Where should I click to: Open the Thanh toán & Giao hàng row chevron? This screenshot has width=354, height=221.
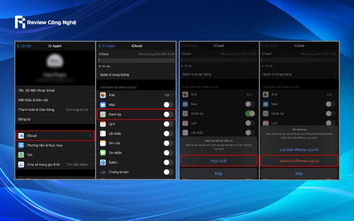(x=91, y=110)
